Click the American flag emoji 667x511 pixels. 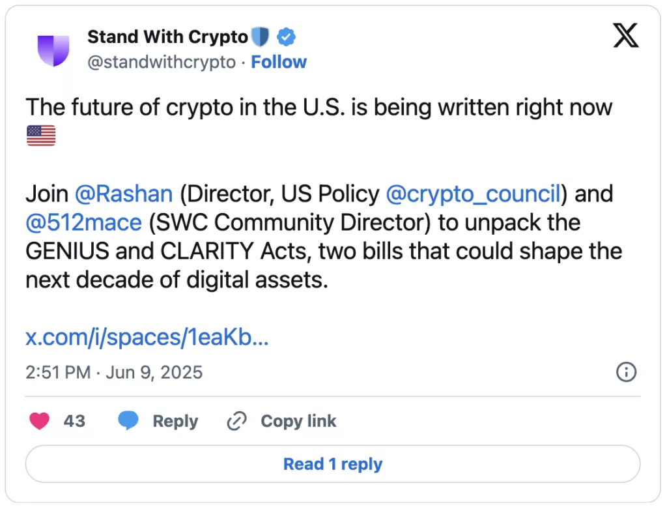tap(41, 136)
